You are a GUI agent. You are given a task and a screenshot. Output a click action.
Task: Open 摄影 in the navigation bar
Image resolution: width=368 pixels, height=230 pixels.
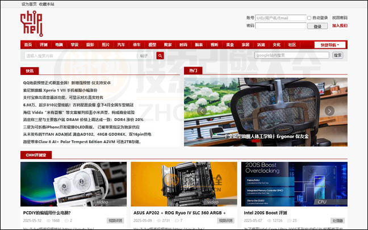(90, 45)
